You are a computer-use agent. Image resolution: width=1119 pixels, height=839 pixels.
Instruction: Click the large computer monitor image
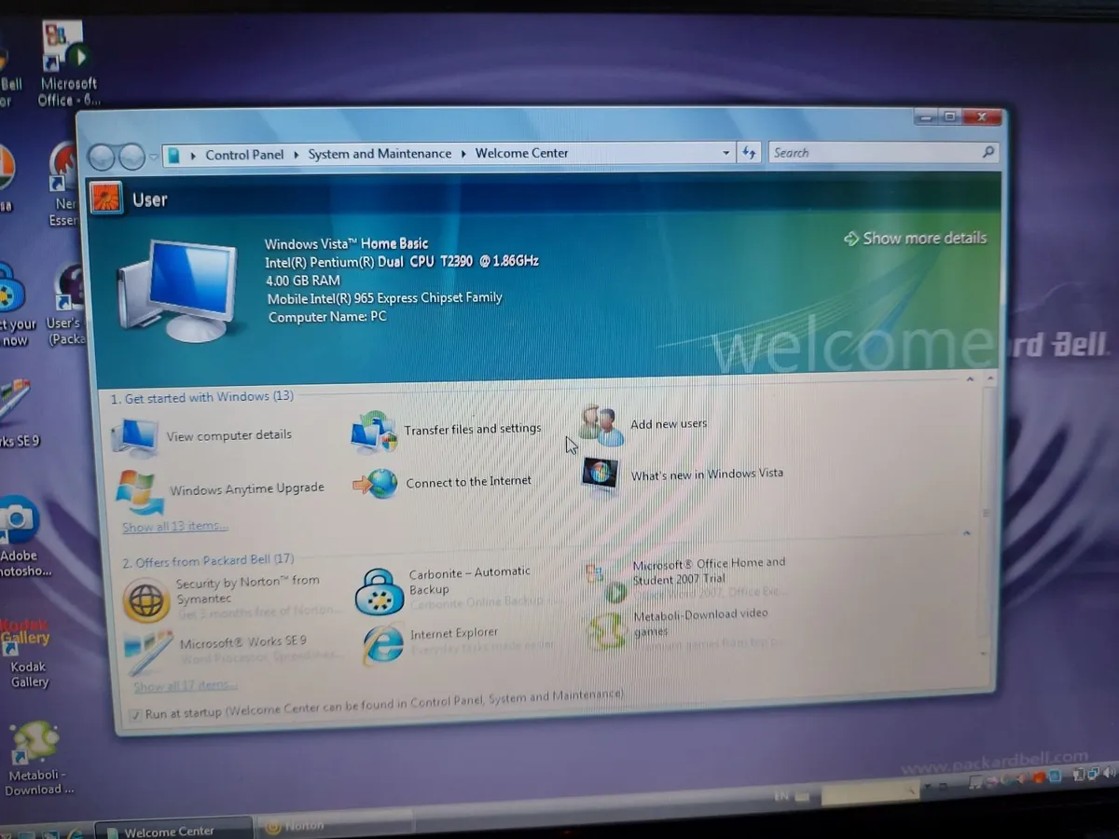pyautogui.click(x=176, y=290)
